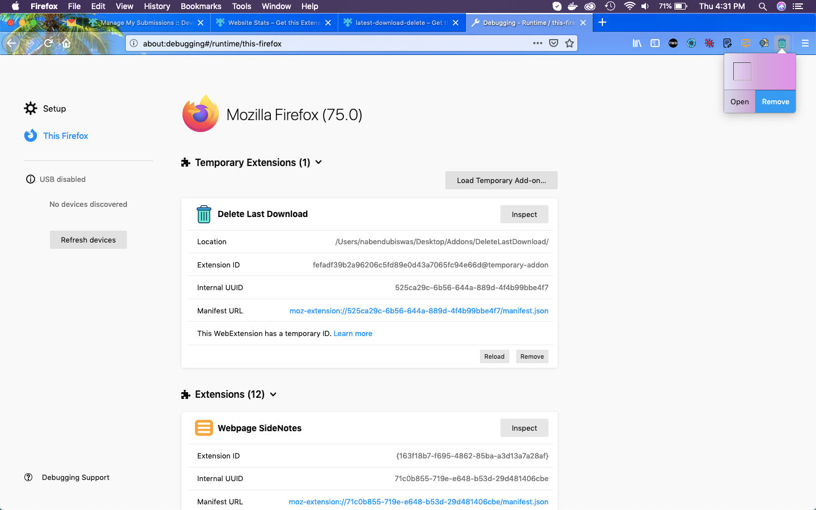Open Debugging Support link
Screen dimensions: 816x510
[x=76, y=477]
